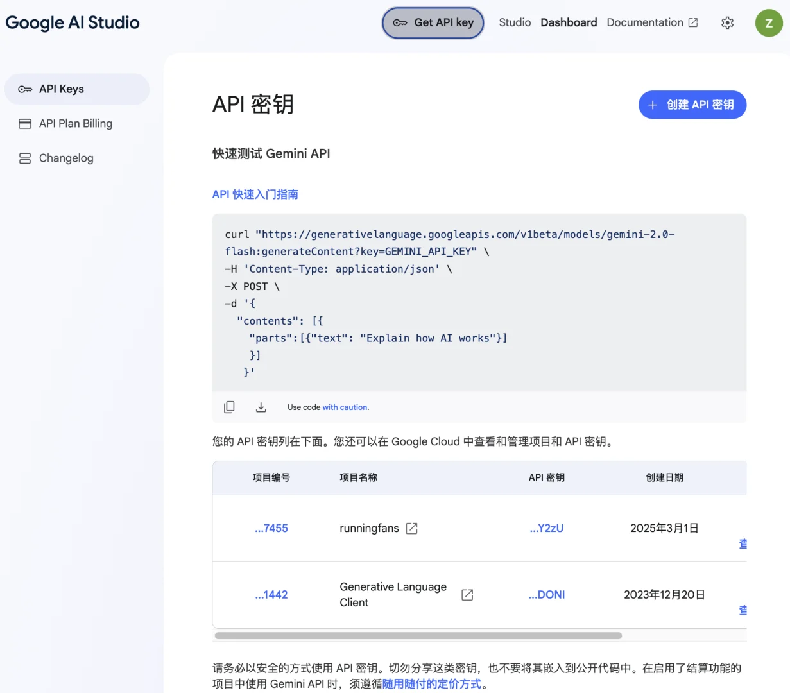Click the key icon beside API Keys

(25, 89)
